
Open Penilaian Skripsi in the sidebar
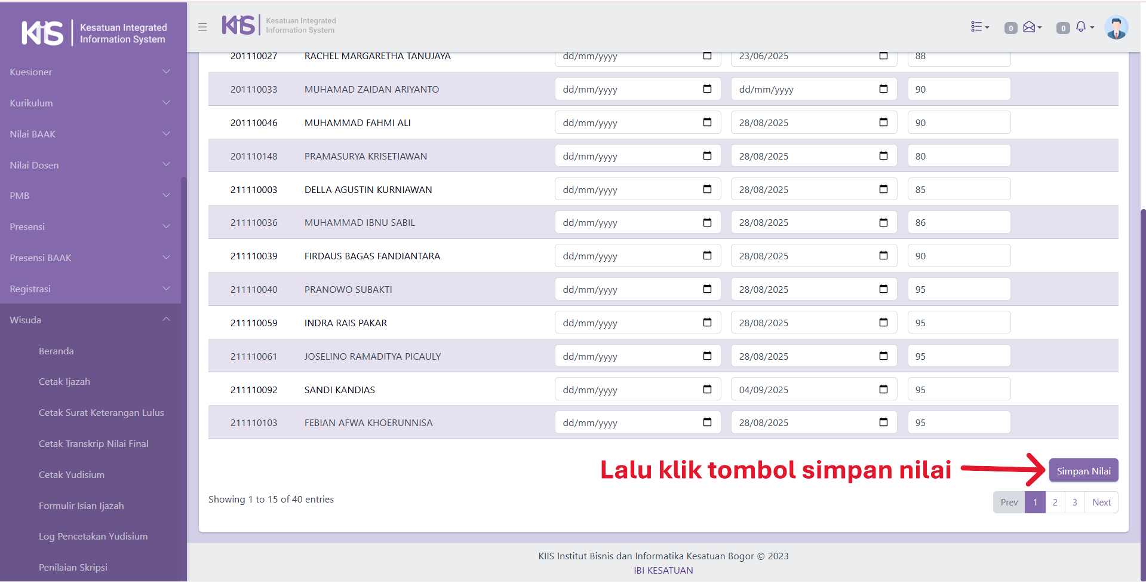73,567
